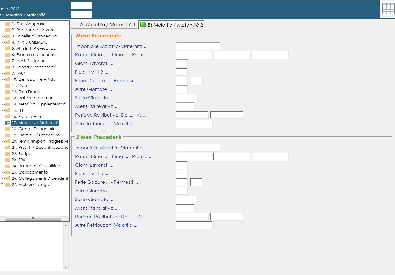Expand the Archivi Collegati tree node
The image size is (395, 275).
(x=2, y=185)
